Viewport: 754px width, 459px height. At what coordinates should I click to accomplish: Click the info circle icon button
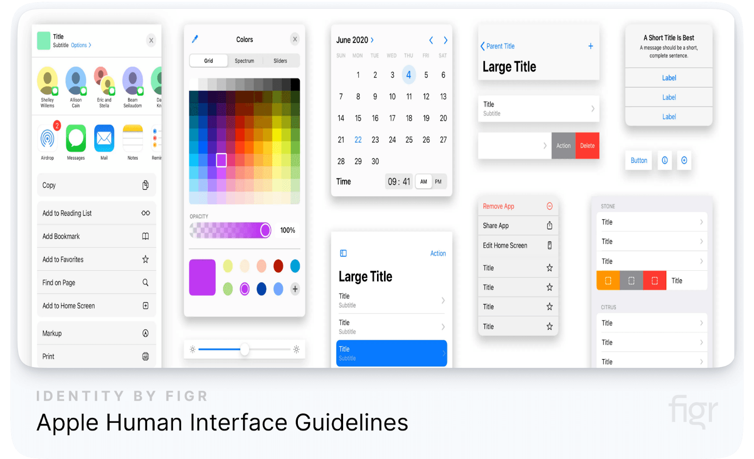coord(664,161)
